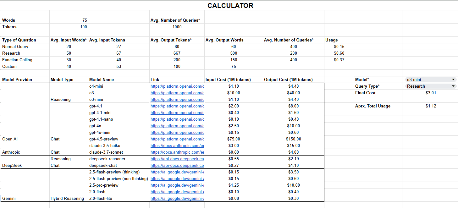Click the Final Cost value $3.01

point(431,93)
